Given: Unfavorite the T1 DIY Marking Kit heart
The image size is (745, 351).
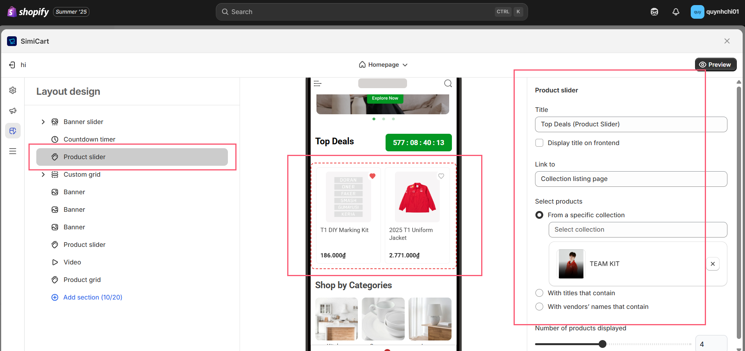Looking at the screenshot, I should pyautogui.click(x=372, y=176).
